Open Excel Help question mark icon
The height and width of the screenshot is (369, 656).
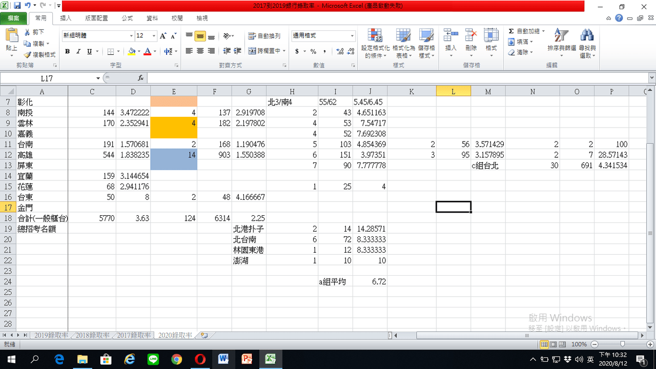click(619, 18)
